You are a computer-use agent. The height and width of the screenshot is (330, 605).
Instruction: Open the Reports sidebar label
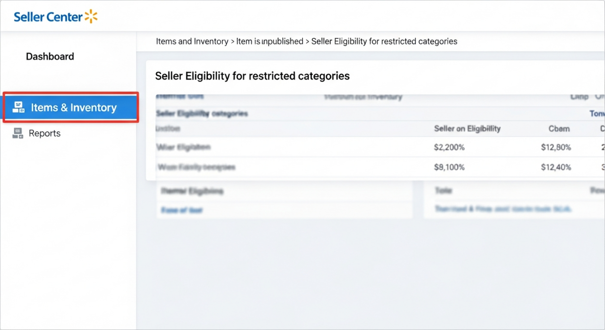click(44, 133)
